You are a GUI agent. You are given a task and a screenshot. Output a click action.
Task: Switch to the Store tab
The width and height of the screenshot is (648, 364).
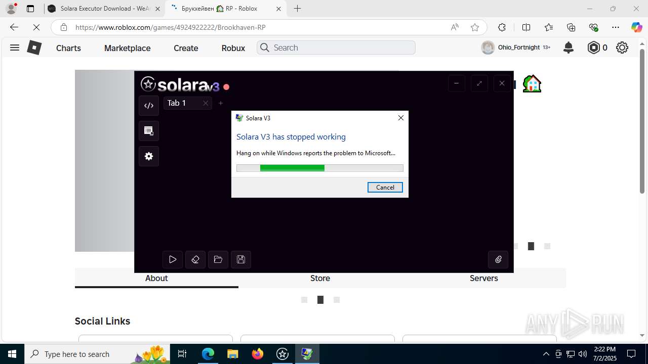coord(320,278)
